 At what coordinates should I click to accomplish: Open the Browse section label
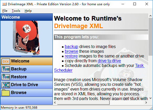[19, 92]
